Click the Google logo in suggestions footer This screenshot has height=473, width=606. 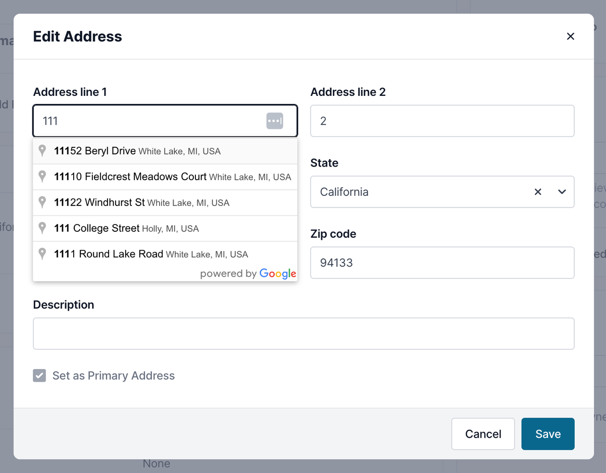[x=278, y=274]
